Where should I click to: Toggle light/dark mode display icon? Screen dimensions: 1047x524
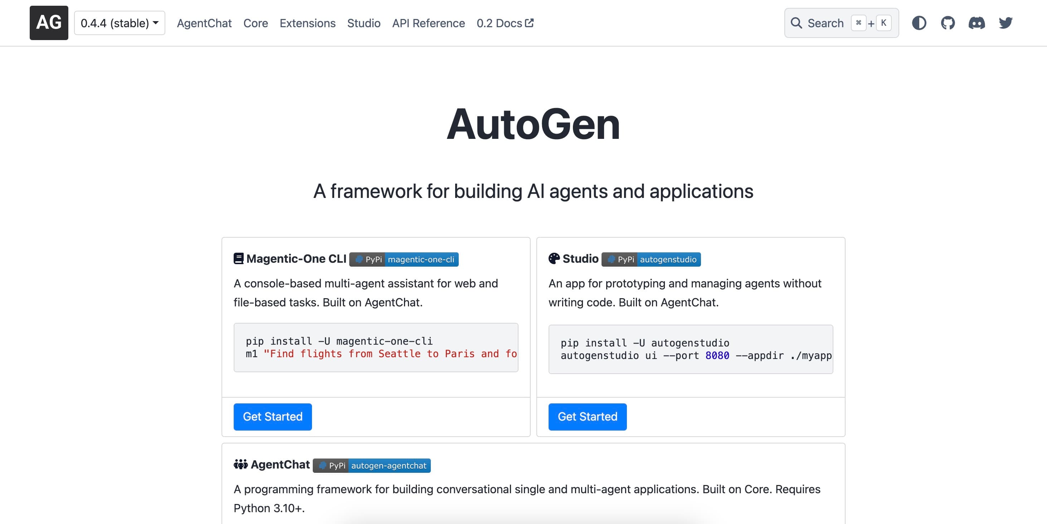pos(919,22)
